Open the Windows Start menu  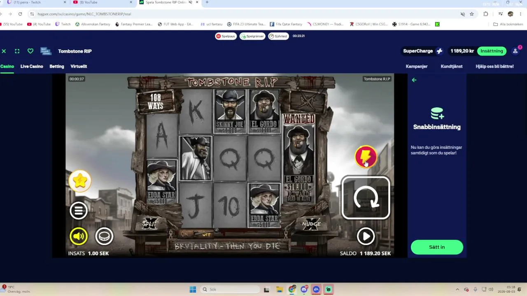(x=193, y=289)
